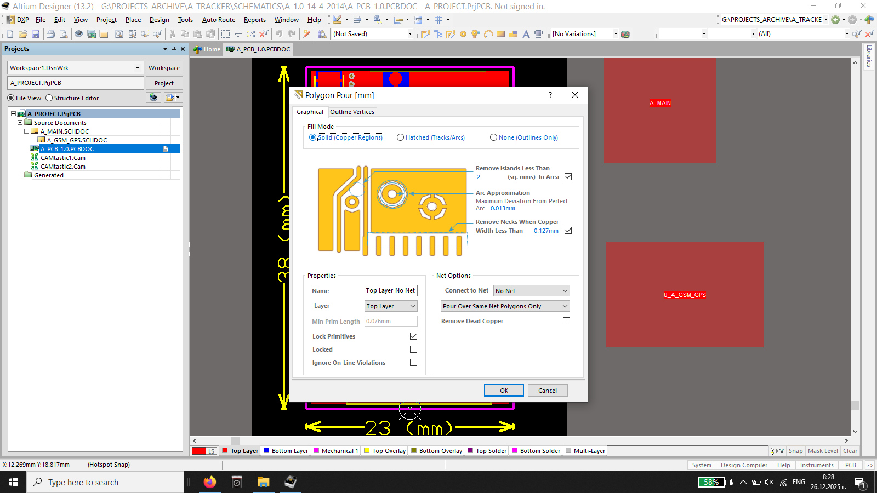Open Pour Over Same Net Polygons dropdown
The image size is (877, 493).
pyautogui.click(x=505, y=306)
